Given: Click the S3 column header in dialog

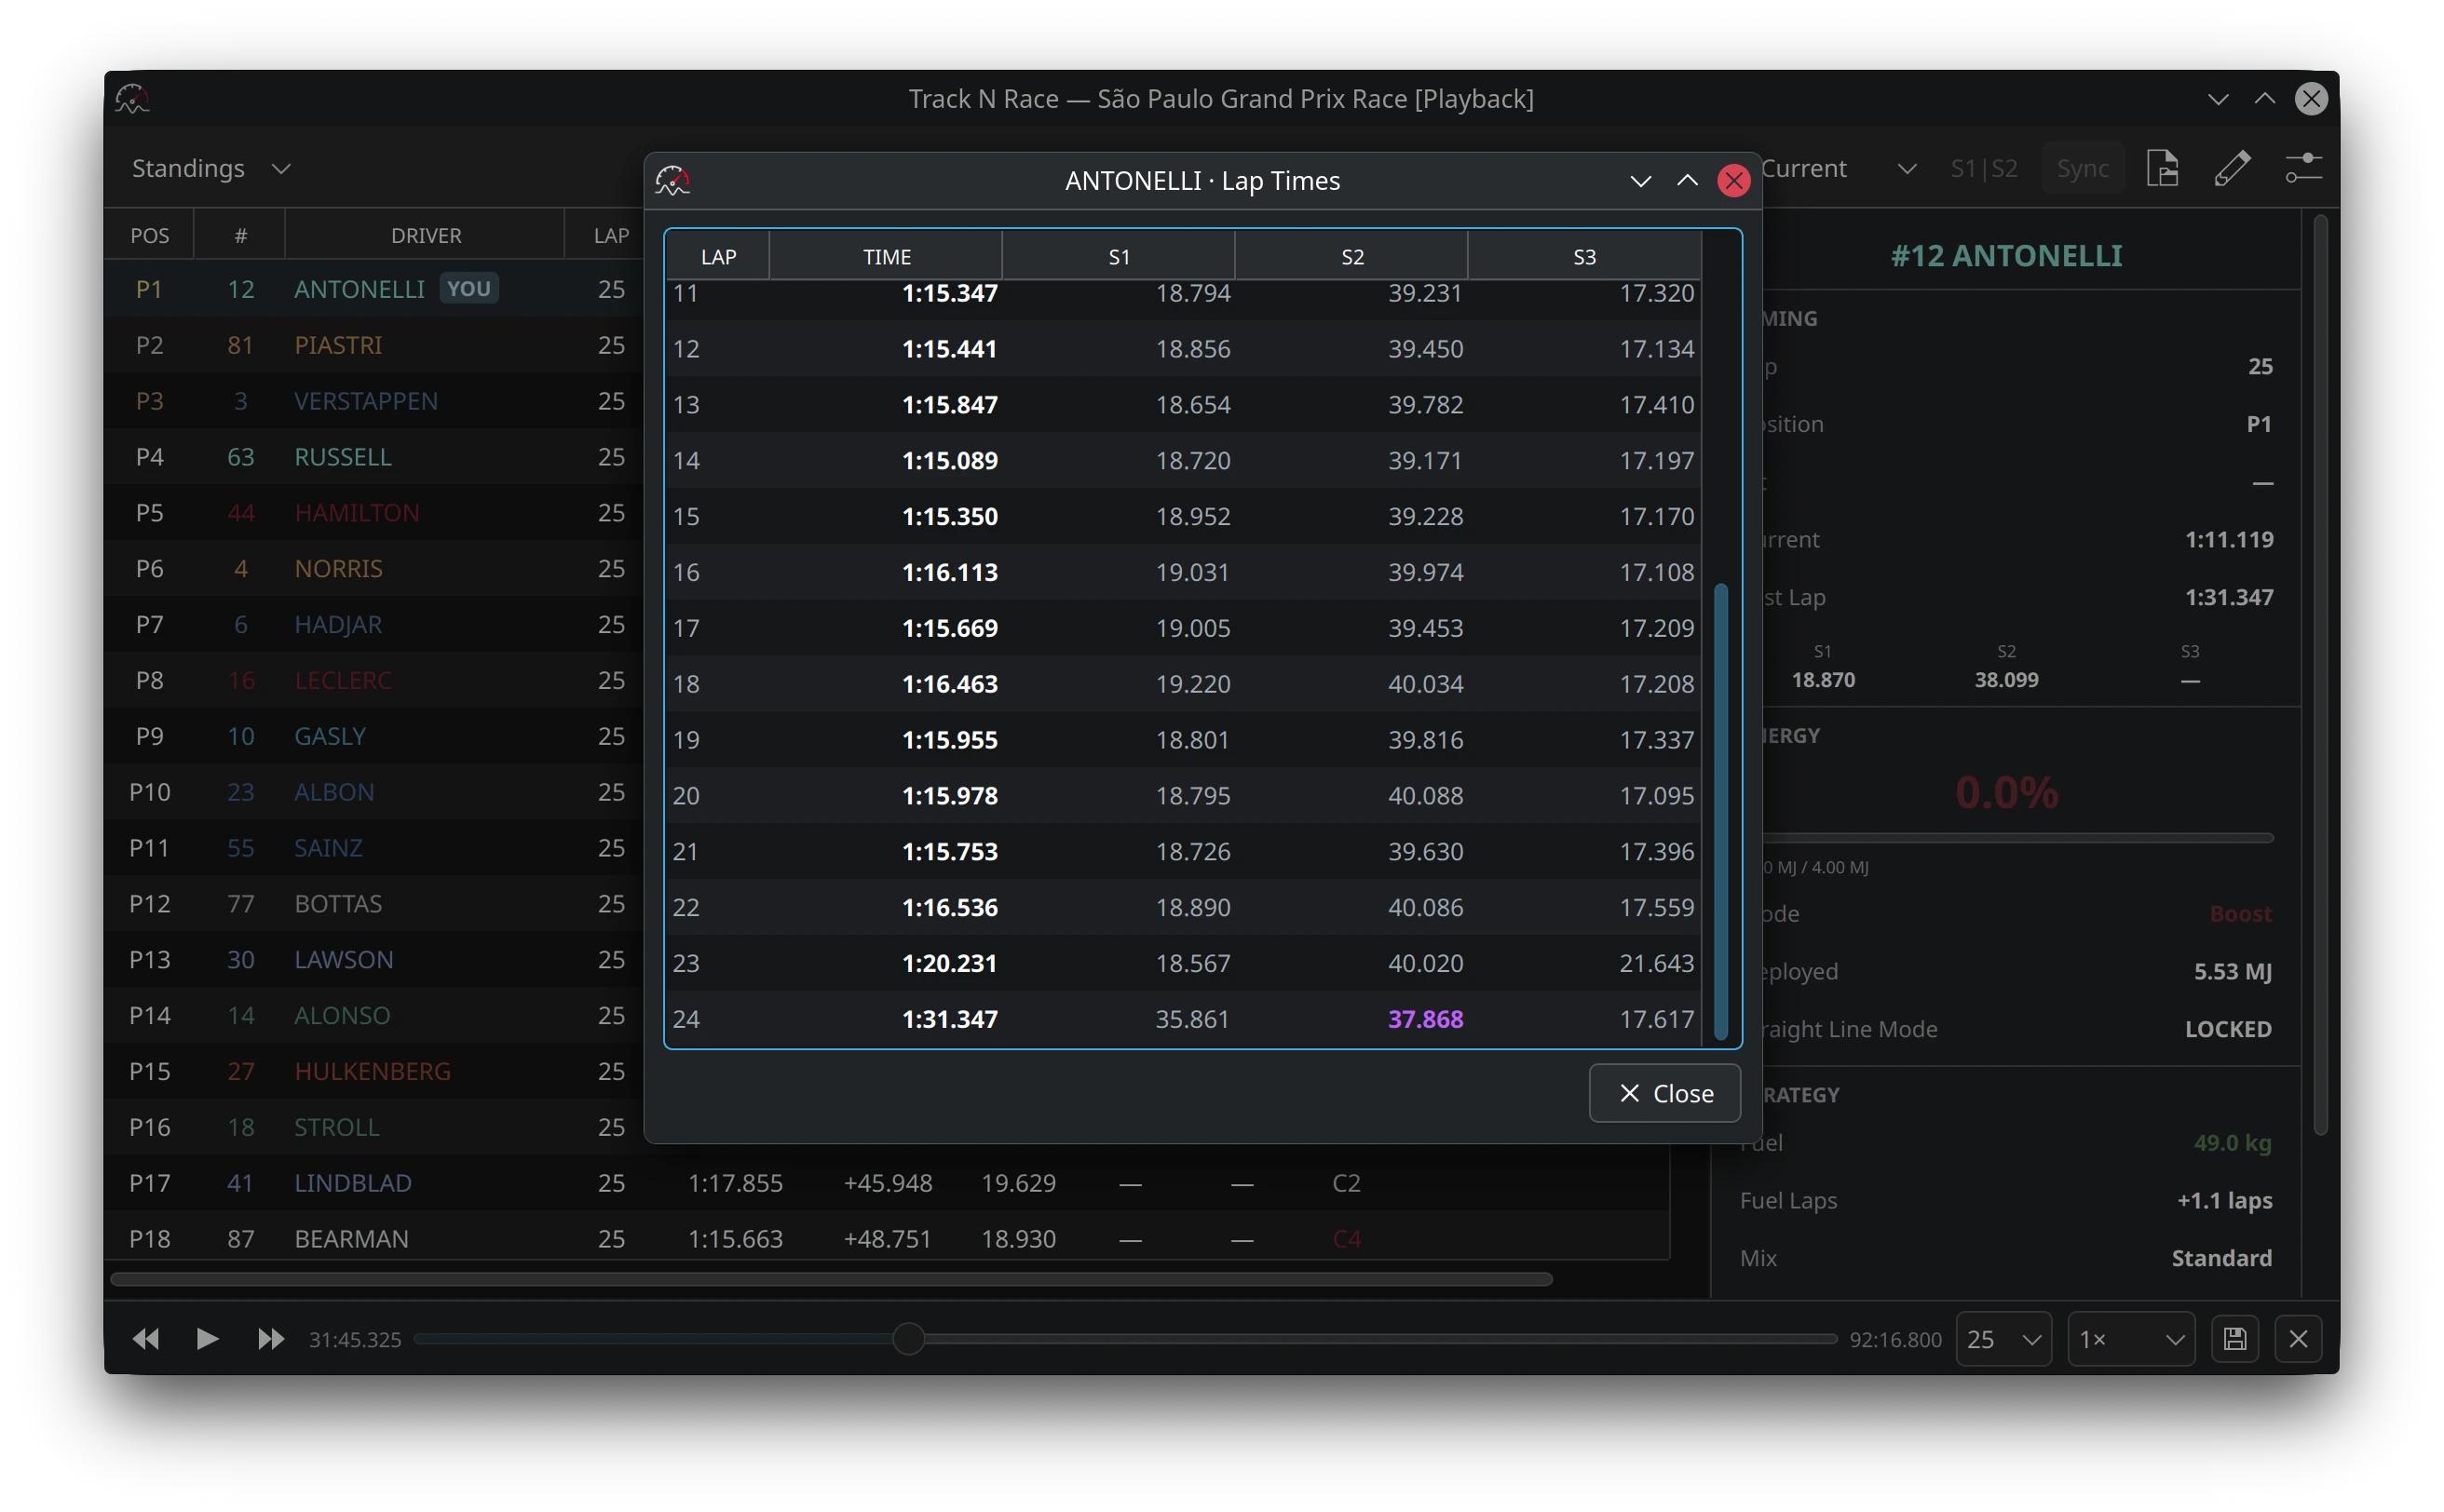Looking at the screenshot, I should coord(1584,257).
